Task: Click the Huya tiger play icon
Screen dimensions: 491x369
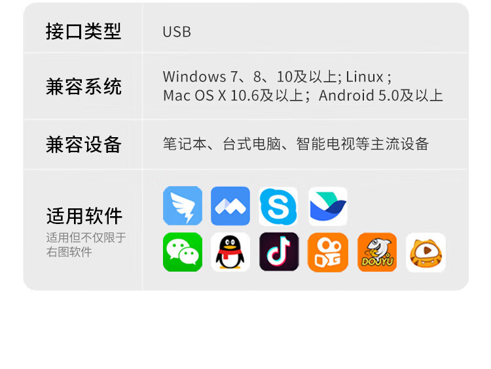Action: point(426,252)
